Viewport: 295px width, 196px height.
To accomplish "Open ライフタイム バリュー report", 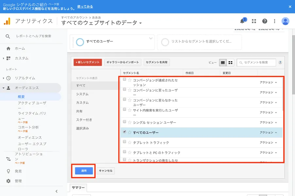I will pyautogui.click(x=32, y=116).
